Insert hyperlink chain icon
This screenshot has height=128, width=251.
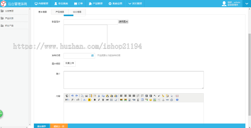coord(167,100)
